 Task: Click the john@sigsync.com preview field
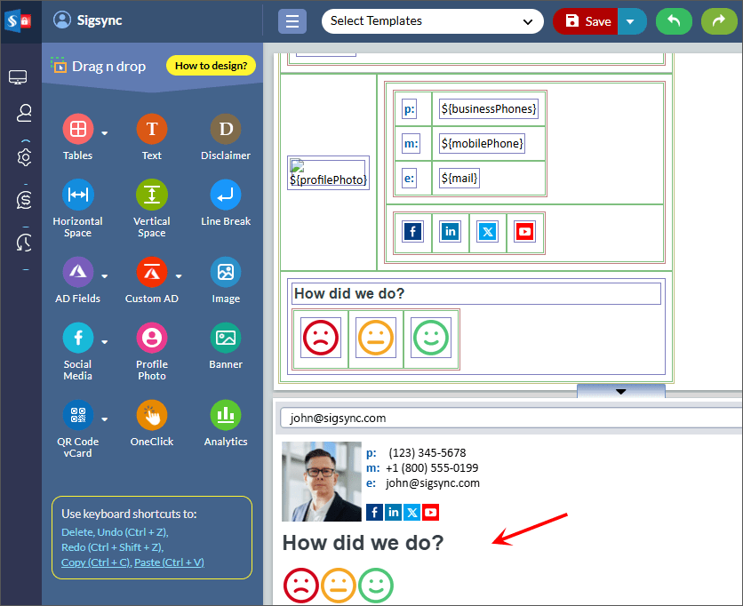[x=507, y=418]
